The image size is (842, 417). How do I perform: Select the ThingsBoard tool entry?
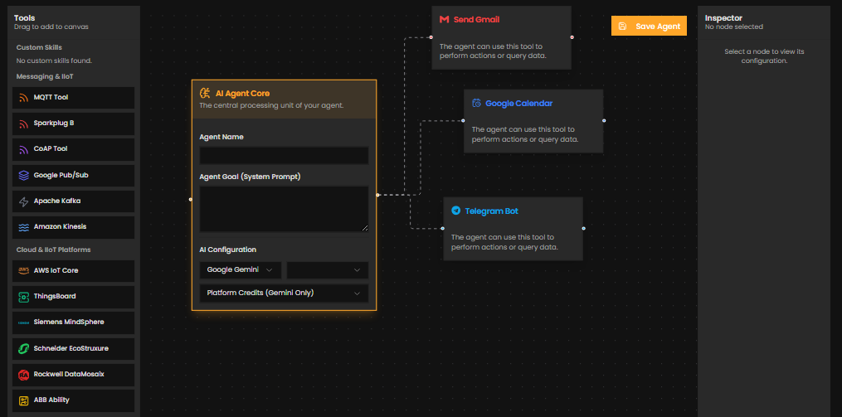73,296
